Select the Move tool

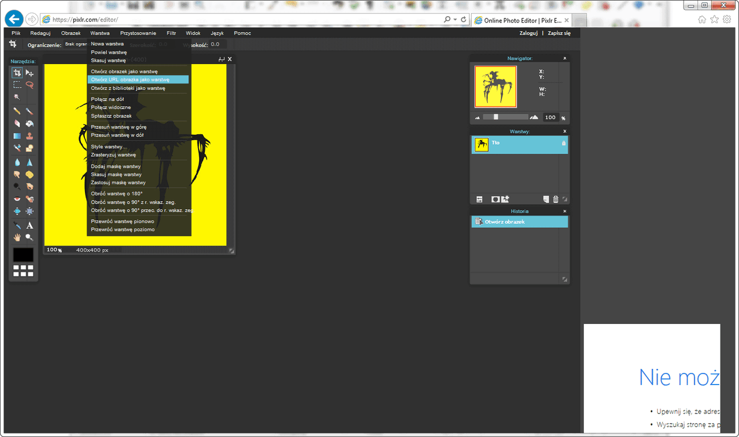pos(29,73)
